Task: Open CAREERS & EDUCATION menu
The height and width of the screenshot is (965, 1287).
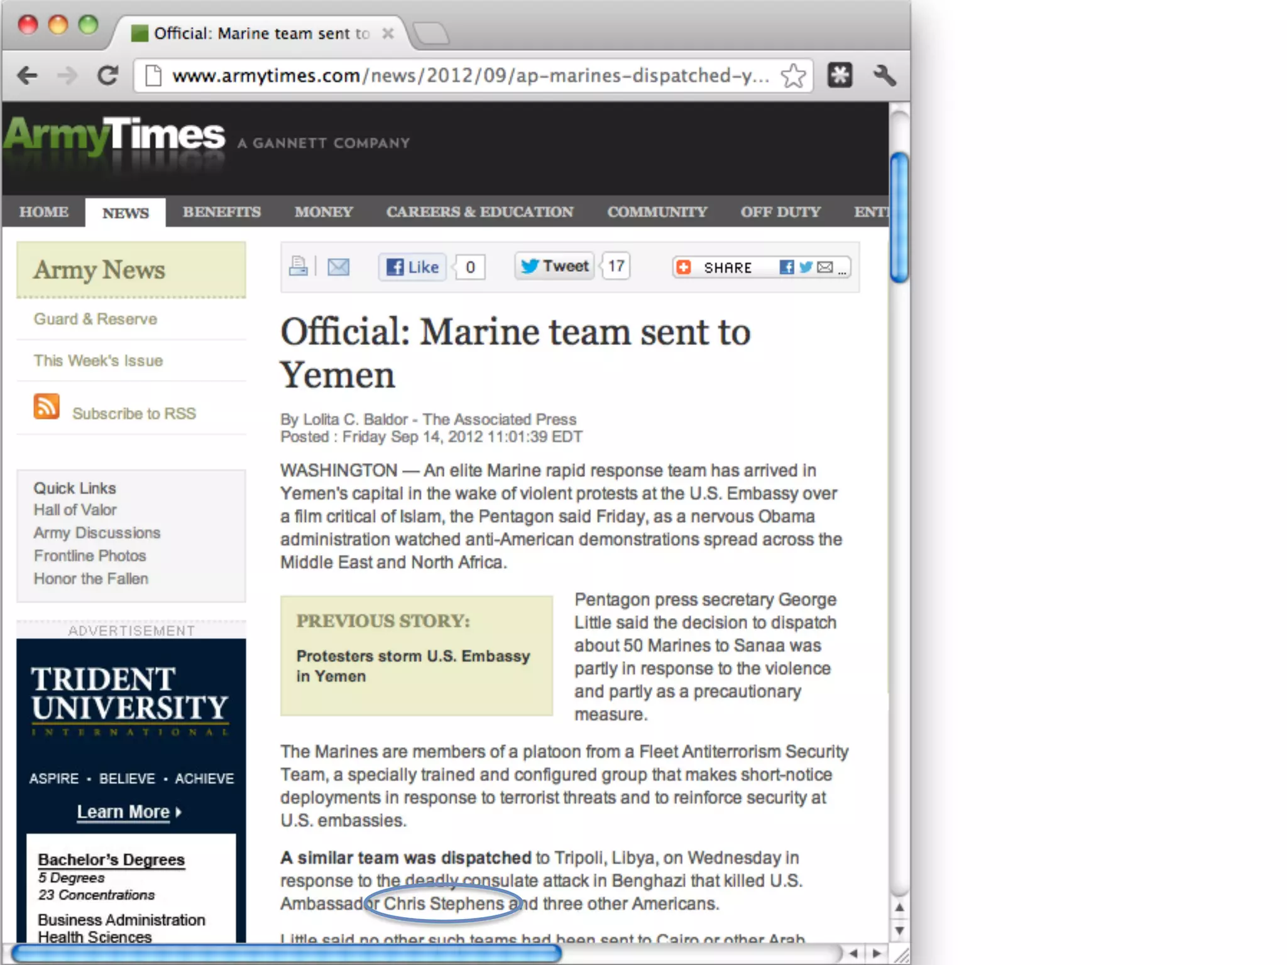Action: click(479, 212)
